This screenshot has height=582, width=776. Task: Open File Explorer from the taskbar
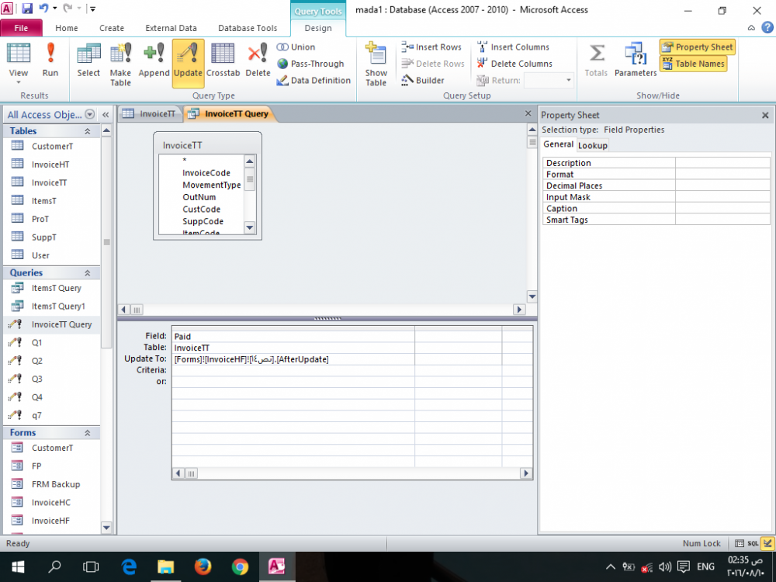tap(166, 566)
